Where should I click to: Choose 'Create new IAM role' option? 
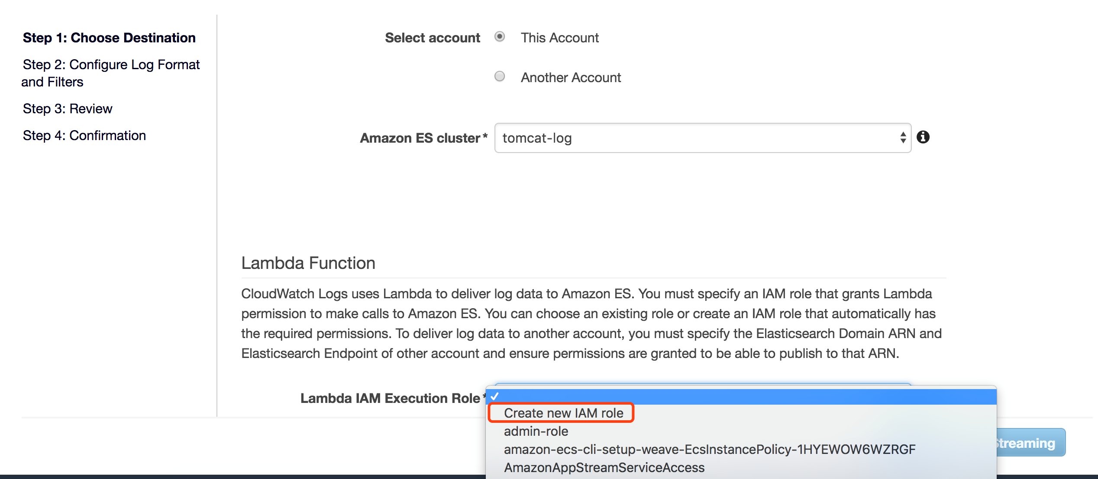click(x=563, y=413)
